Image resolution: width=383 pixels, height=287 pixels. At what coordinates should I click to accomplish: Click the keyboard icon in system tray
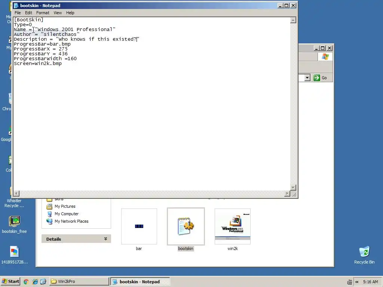(350, 282)
